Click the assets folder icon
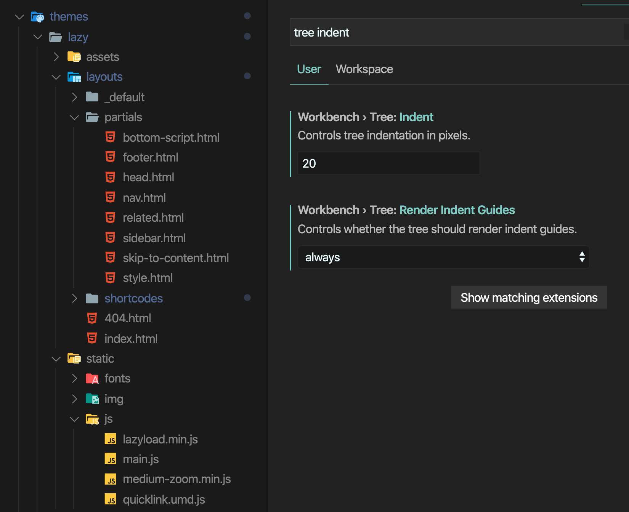The height and width of the screenshot is (512, 629). [74, 57]
